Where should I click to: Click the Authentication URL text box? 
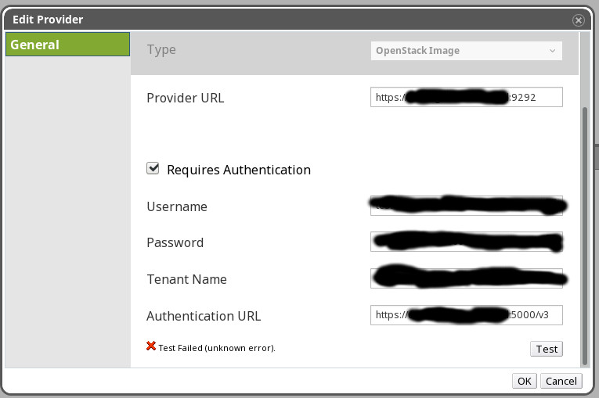pos(466,315)
